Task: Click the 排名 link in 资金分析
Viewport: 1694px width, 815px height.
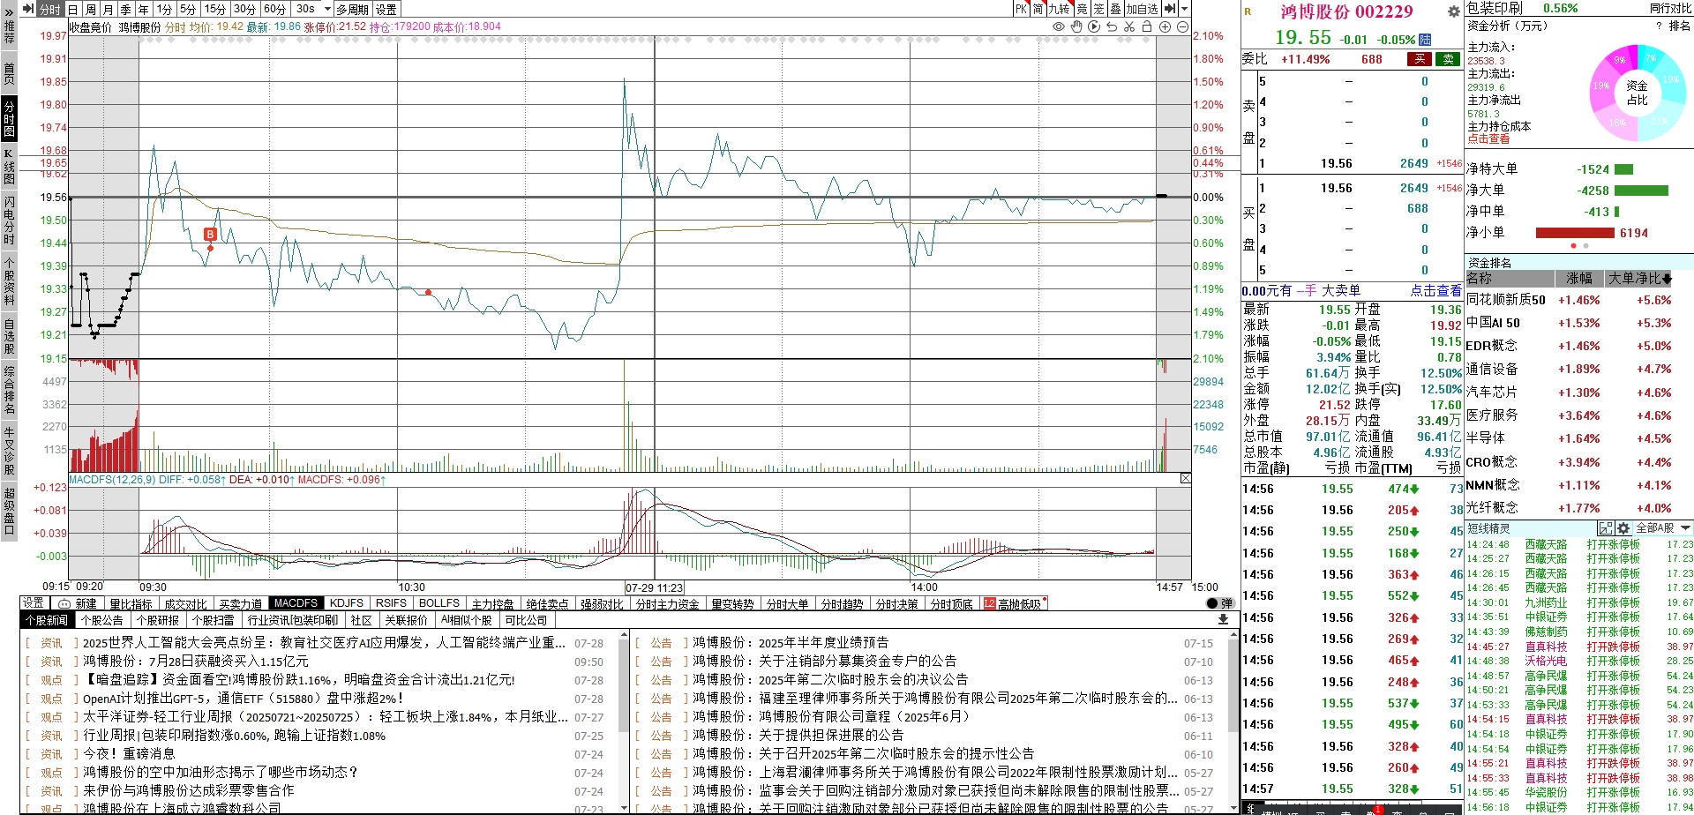Action: 1680,26
